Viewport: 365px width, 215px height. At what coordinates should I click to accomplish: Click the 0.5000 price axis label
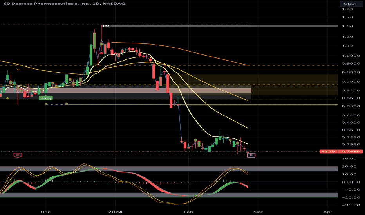pyautogui.click(x=351, y=106)
